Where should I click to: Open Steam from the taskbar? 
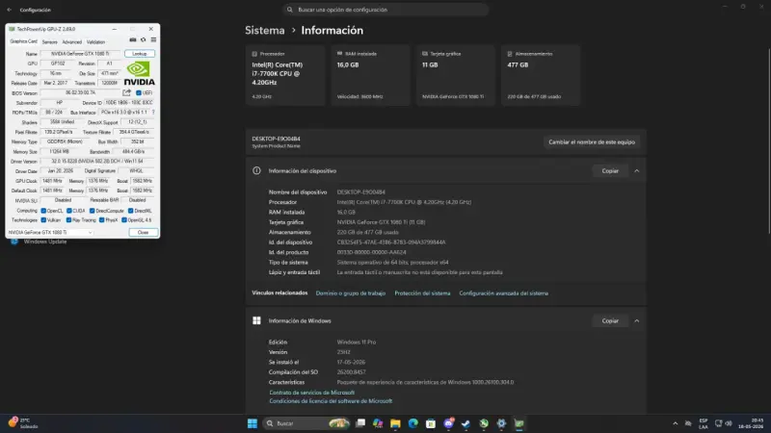point(466,423)
